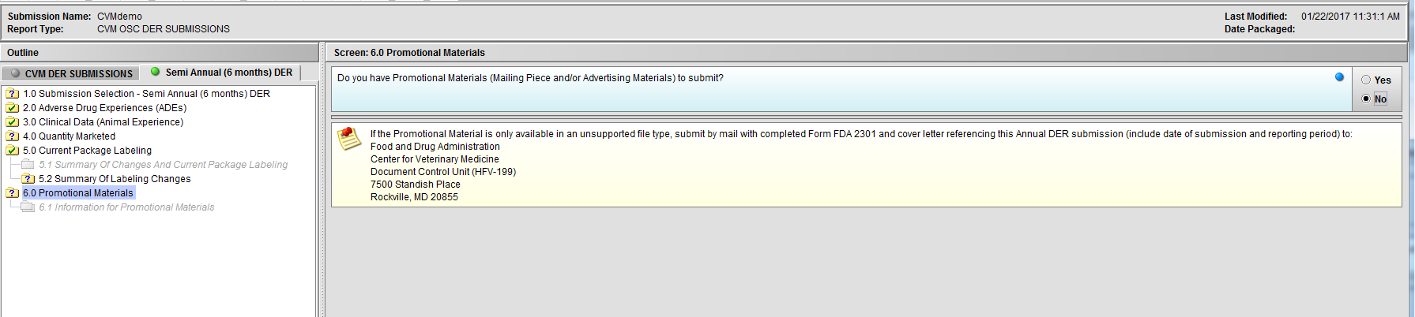Click the icon beside 6.0 Promotional Materials

tap(13, 193)
